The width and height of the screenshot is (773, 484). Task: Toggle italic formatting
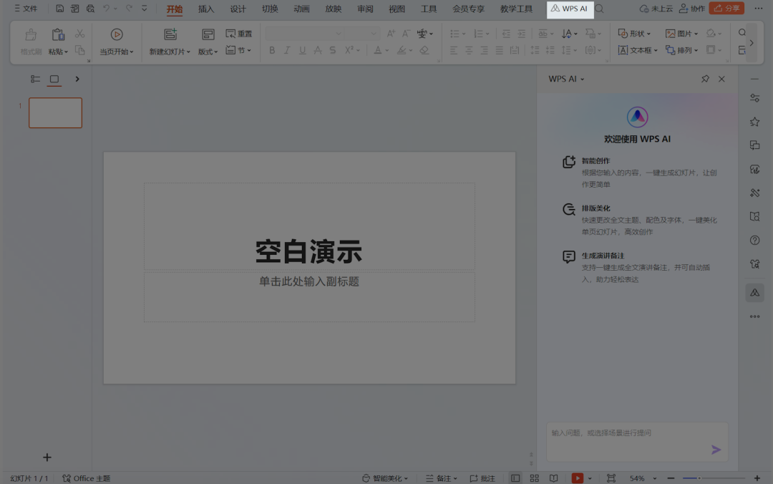pyautogui.click(x=286, y=50)
